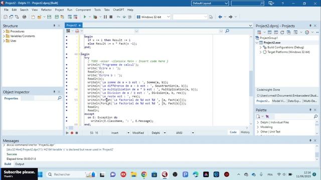Click the macro stop square icon
The height and width of the screenshot is (180, 321).
coord(77,133)
